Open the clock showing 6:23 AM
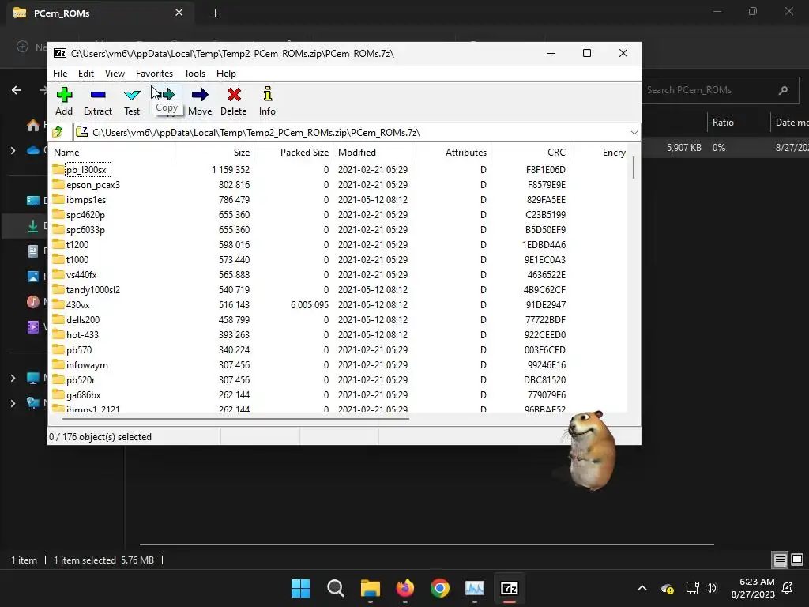The width and height of the screenshot is (809, 607). 753,588
